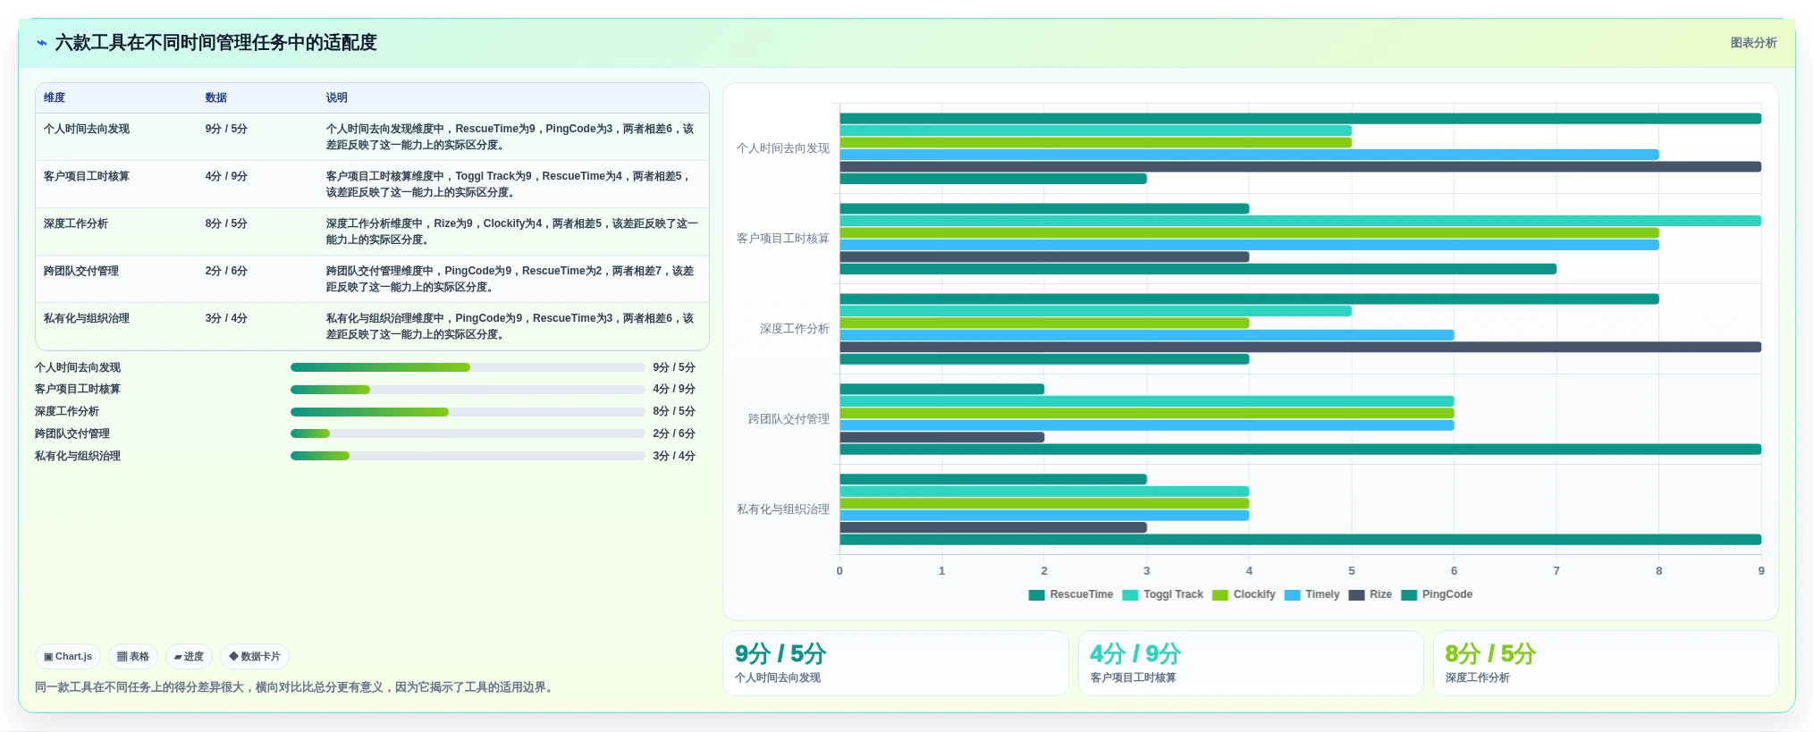1814x732 pixels.
Task: Click table value 3分 / 4分
Action: click(x=226, y=318)
